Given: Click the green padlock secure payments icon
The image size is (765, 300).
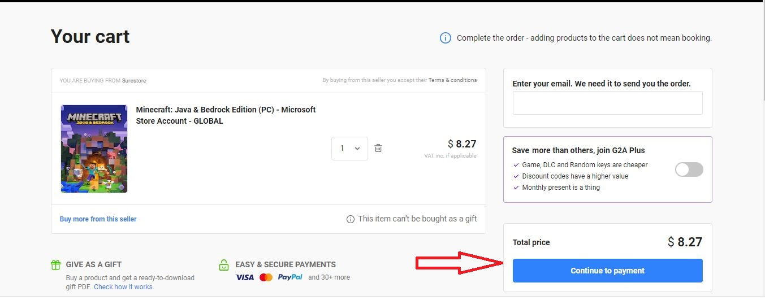Looking at the screenshot, I should [x=224, y=264].
